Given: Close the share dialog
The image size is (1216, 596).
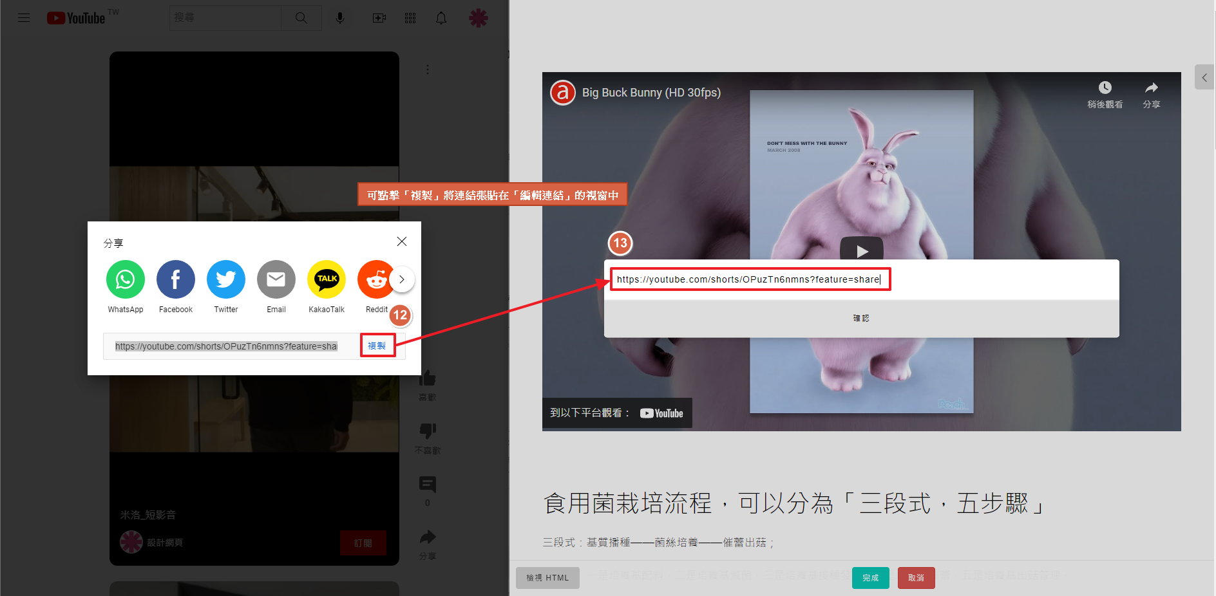Looking at the screenshot, I should coord(402,241).
